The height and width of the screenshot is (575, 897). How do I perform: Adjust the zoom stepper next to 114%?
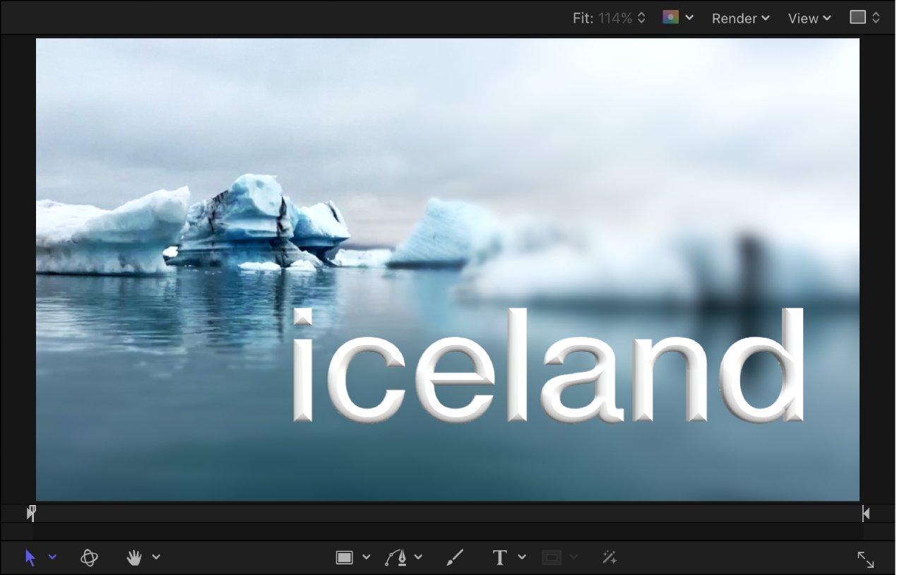coord(640,18)
